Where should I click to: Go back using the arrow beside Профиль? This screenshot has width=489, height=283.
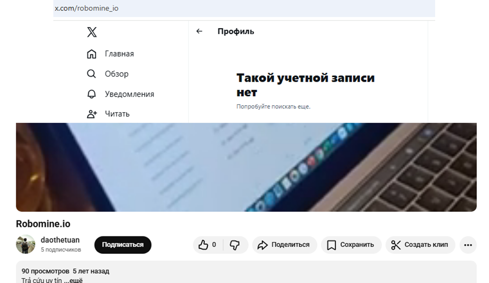199,31
